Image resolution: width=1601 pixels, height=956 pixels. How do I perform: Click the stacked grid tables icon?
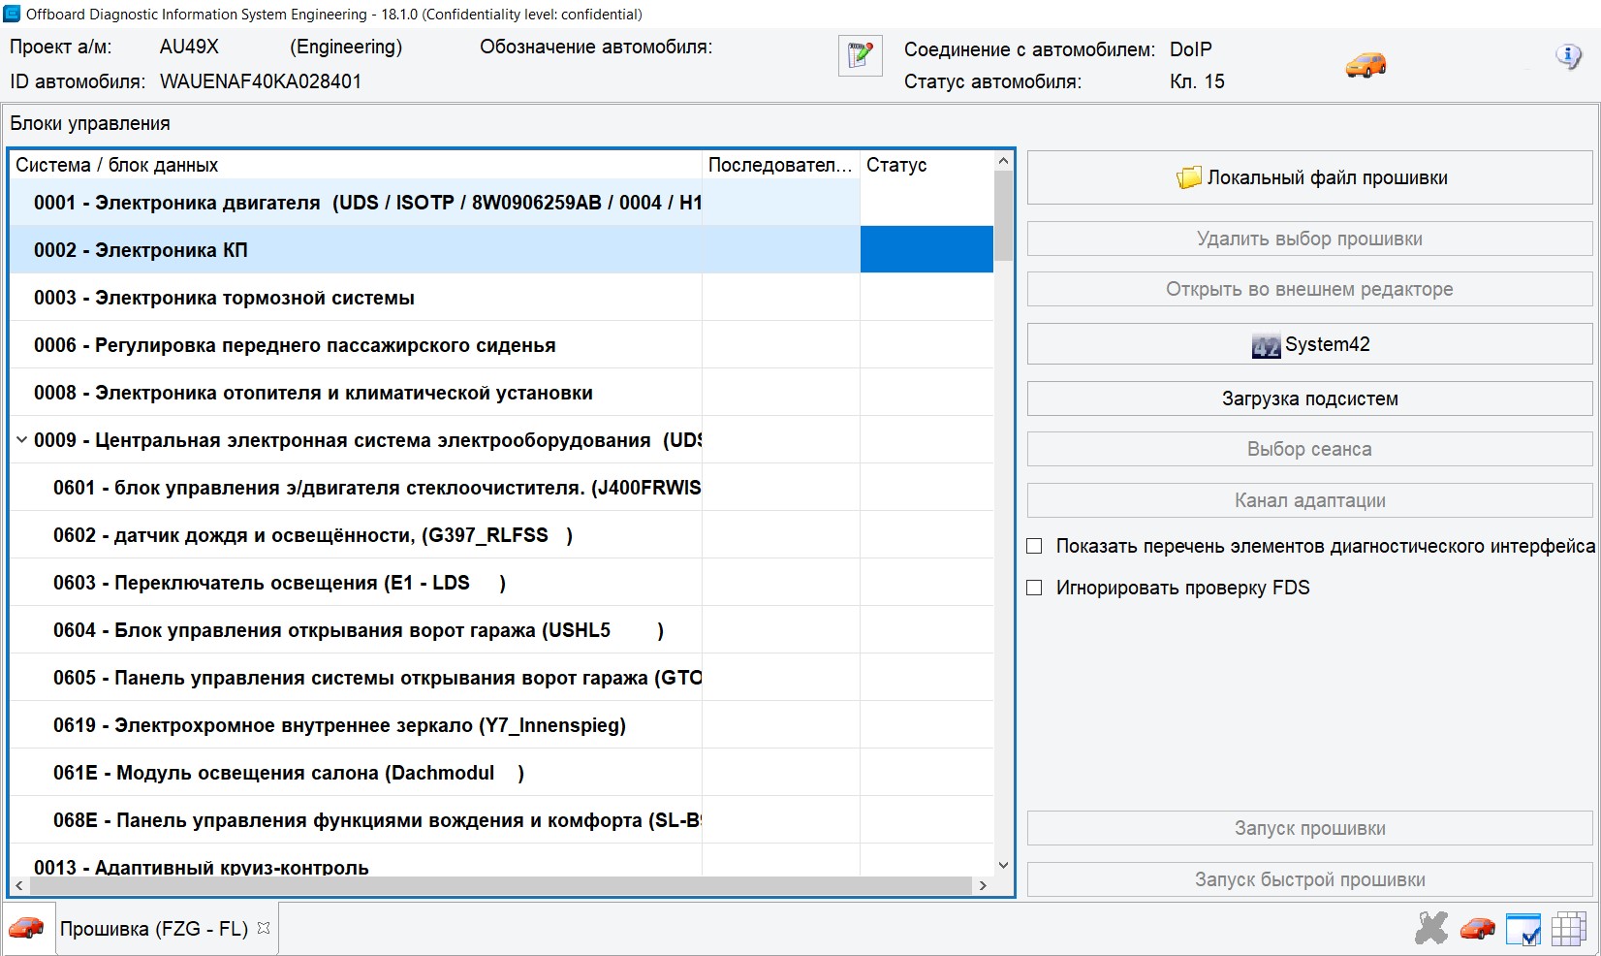(1568, 928)
